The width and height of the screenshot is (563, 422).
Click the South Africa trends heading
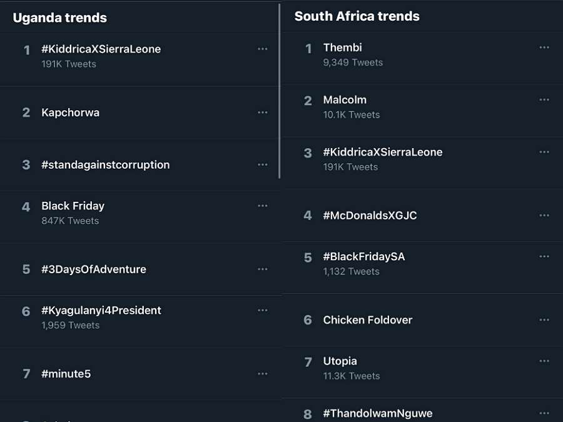[357, 16]
